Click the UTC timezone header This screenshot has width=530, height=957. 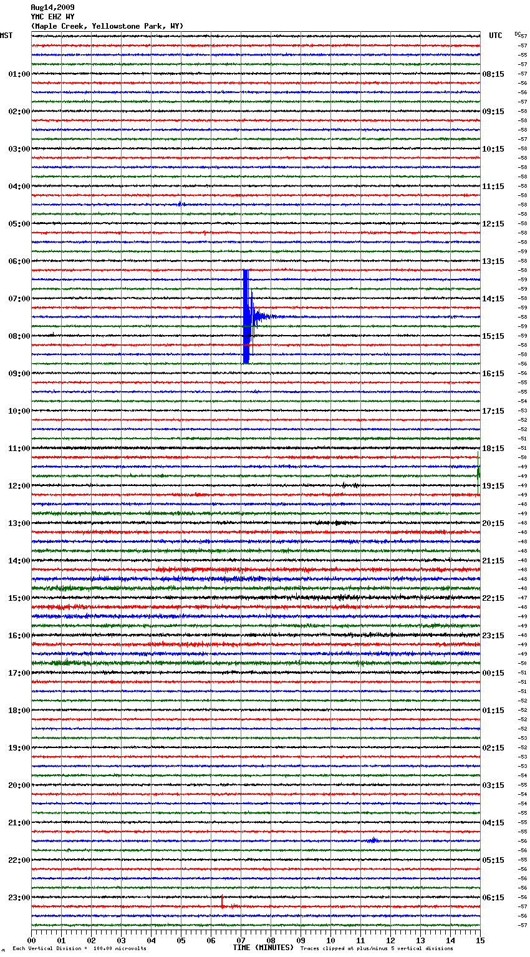click(496, 36)
